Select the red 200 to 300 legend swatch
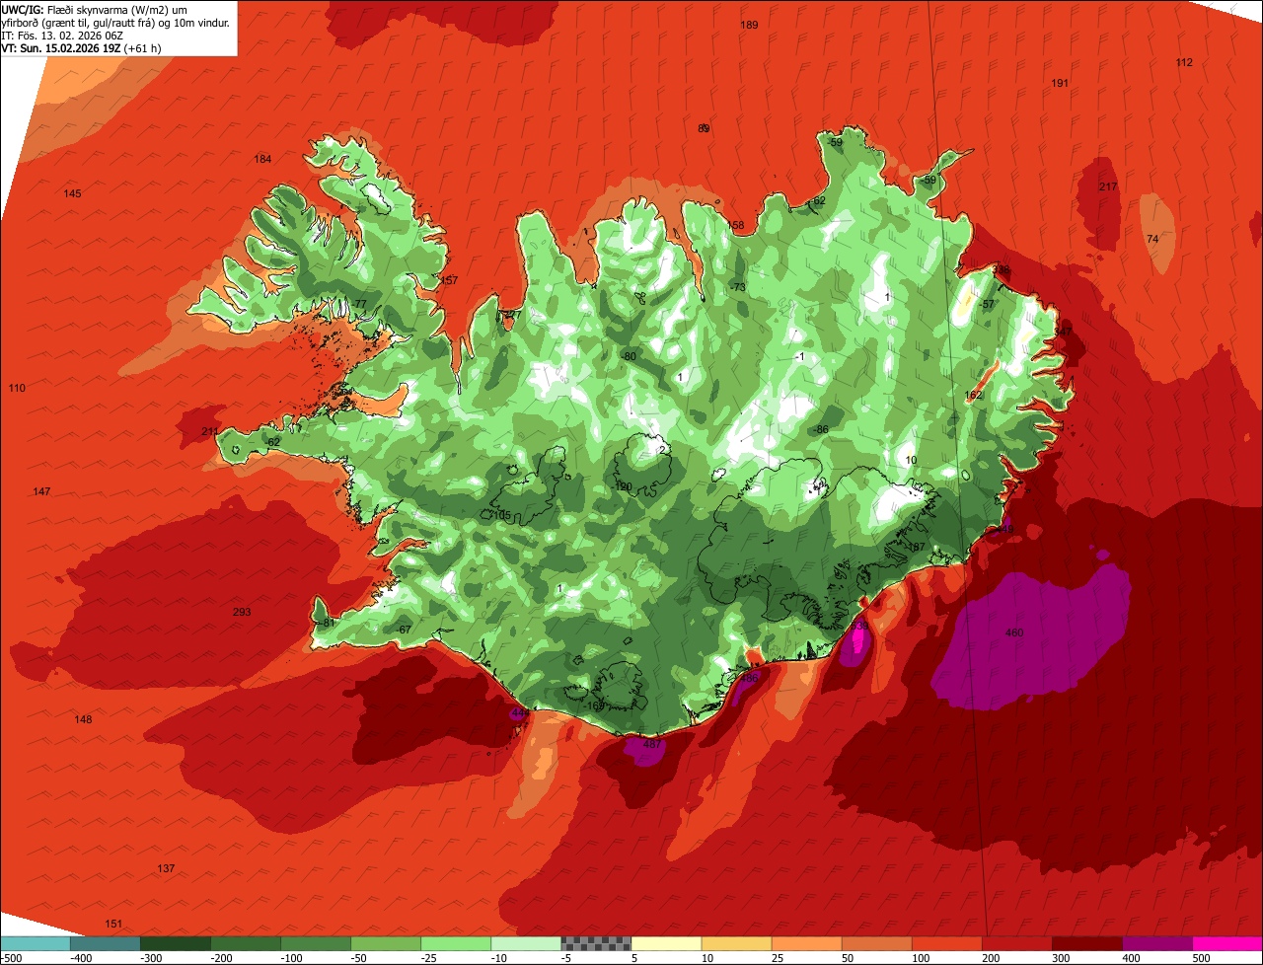This screenshot has height=965, width=1263. click(x=1016, y=943)
